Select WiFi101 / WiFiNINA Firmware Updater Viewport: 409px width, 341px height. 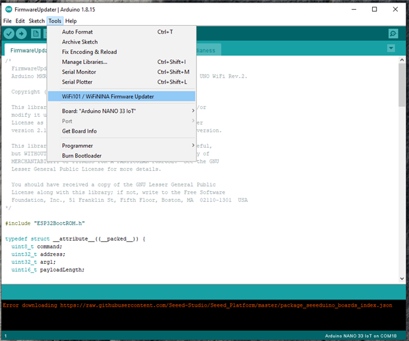[x=108, y=96]
